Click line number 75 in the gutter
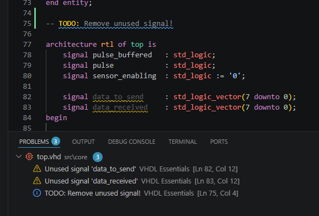Screen dimensions: 319x216 tap(27, 24)
